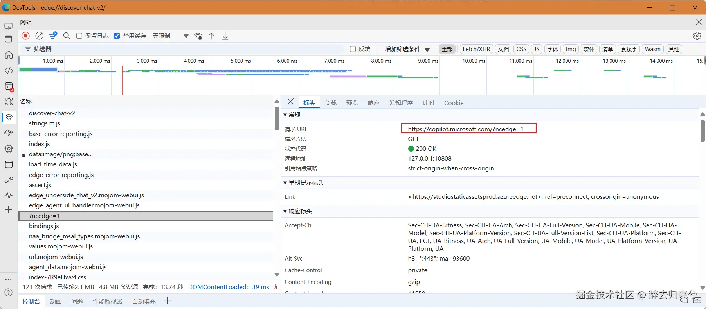Switch to the 响应 response tab

[x=374, y=103]
